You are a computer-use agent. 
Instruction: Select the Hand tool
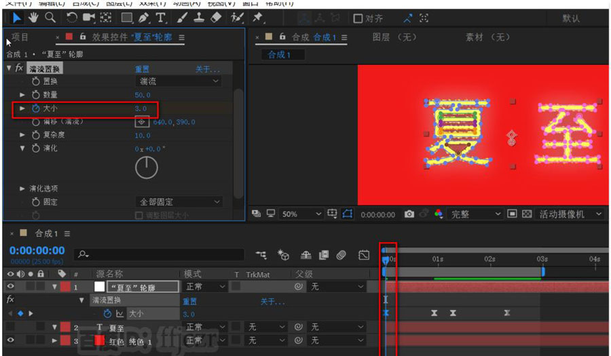point(33,18)
